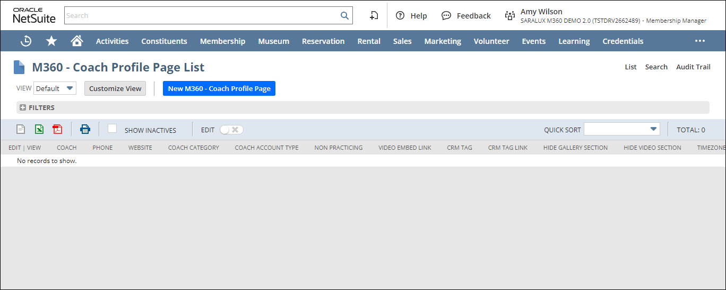Screen dimensions: 726x290
Task: Enable the Show Inactives checkbox
Action: click(112, 129)
